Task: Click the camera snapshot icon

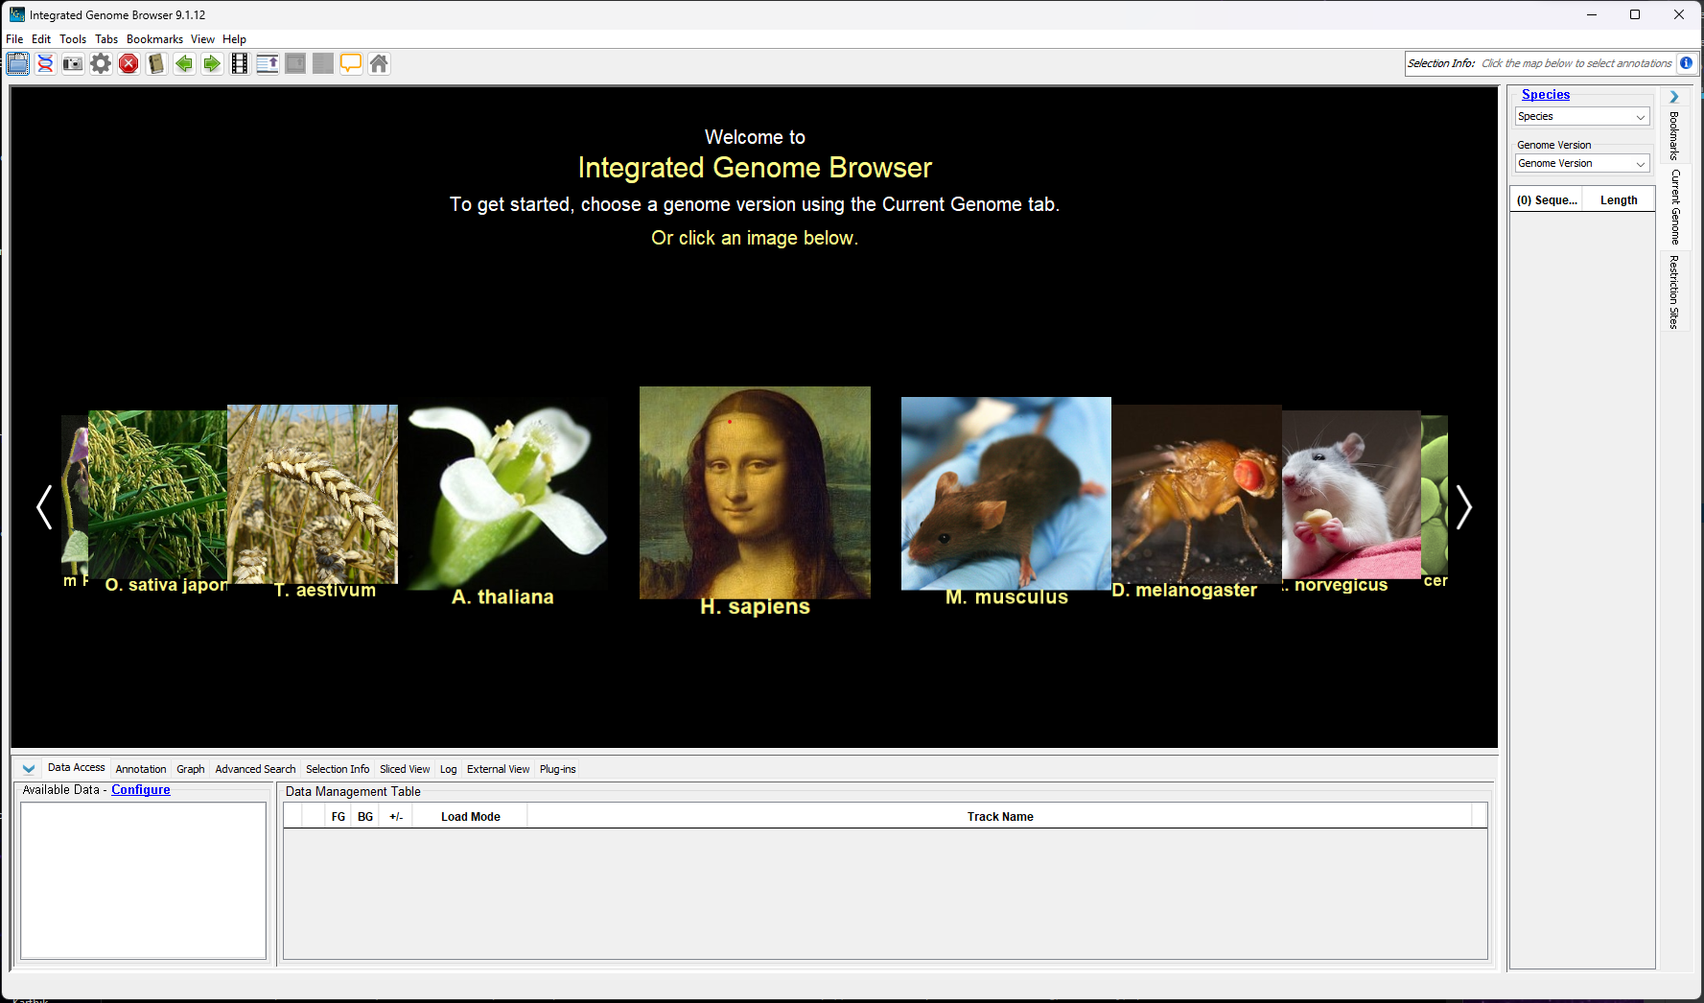Action: tap(73, 64)
